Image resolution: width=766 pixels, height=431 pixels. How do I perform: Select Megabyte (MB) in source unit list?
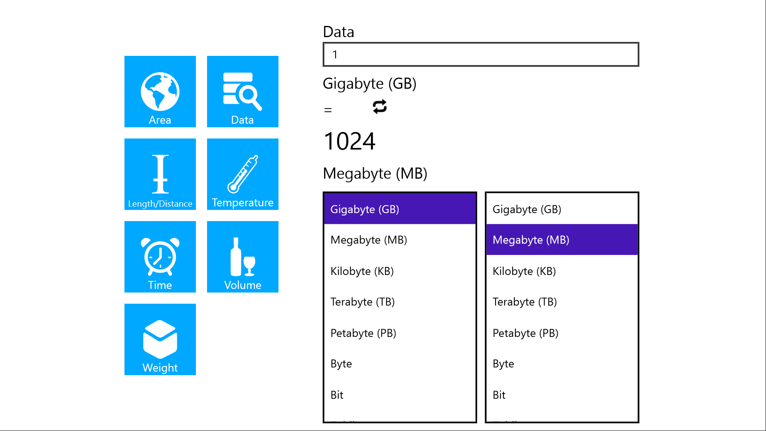coord(399,240)
